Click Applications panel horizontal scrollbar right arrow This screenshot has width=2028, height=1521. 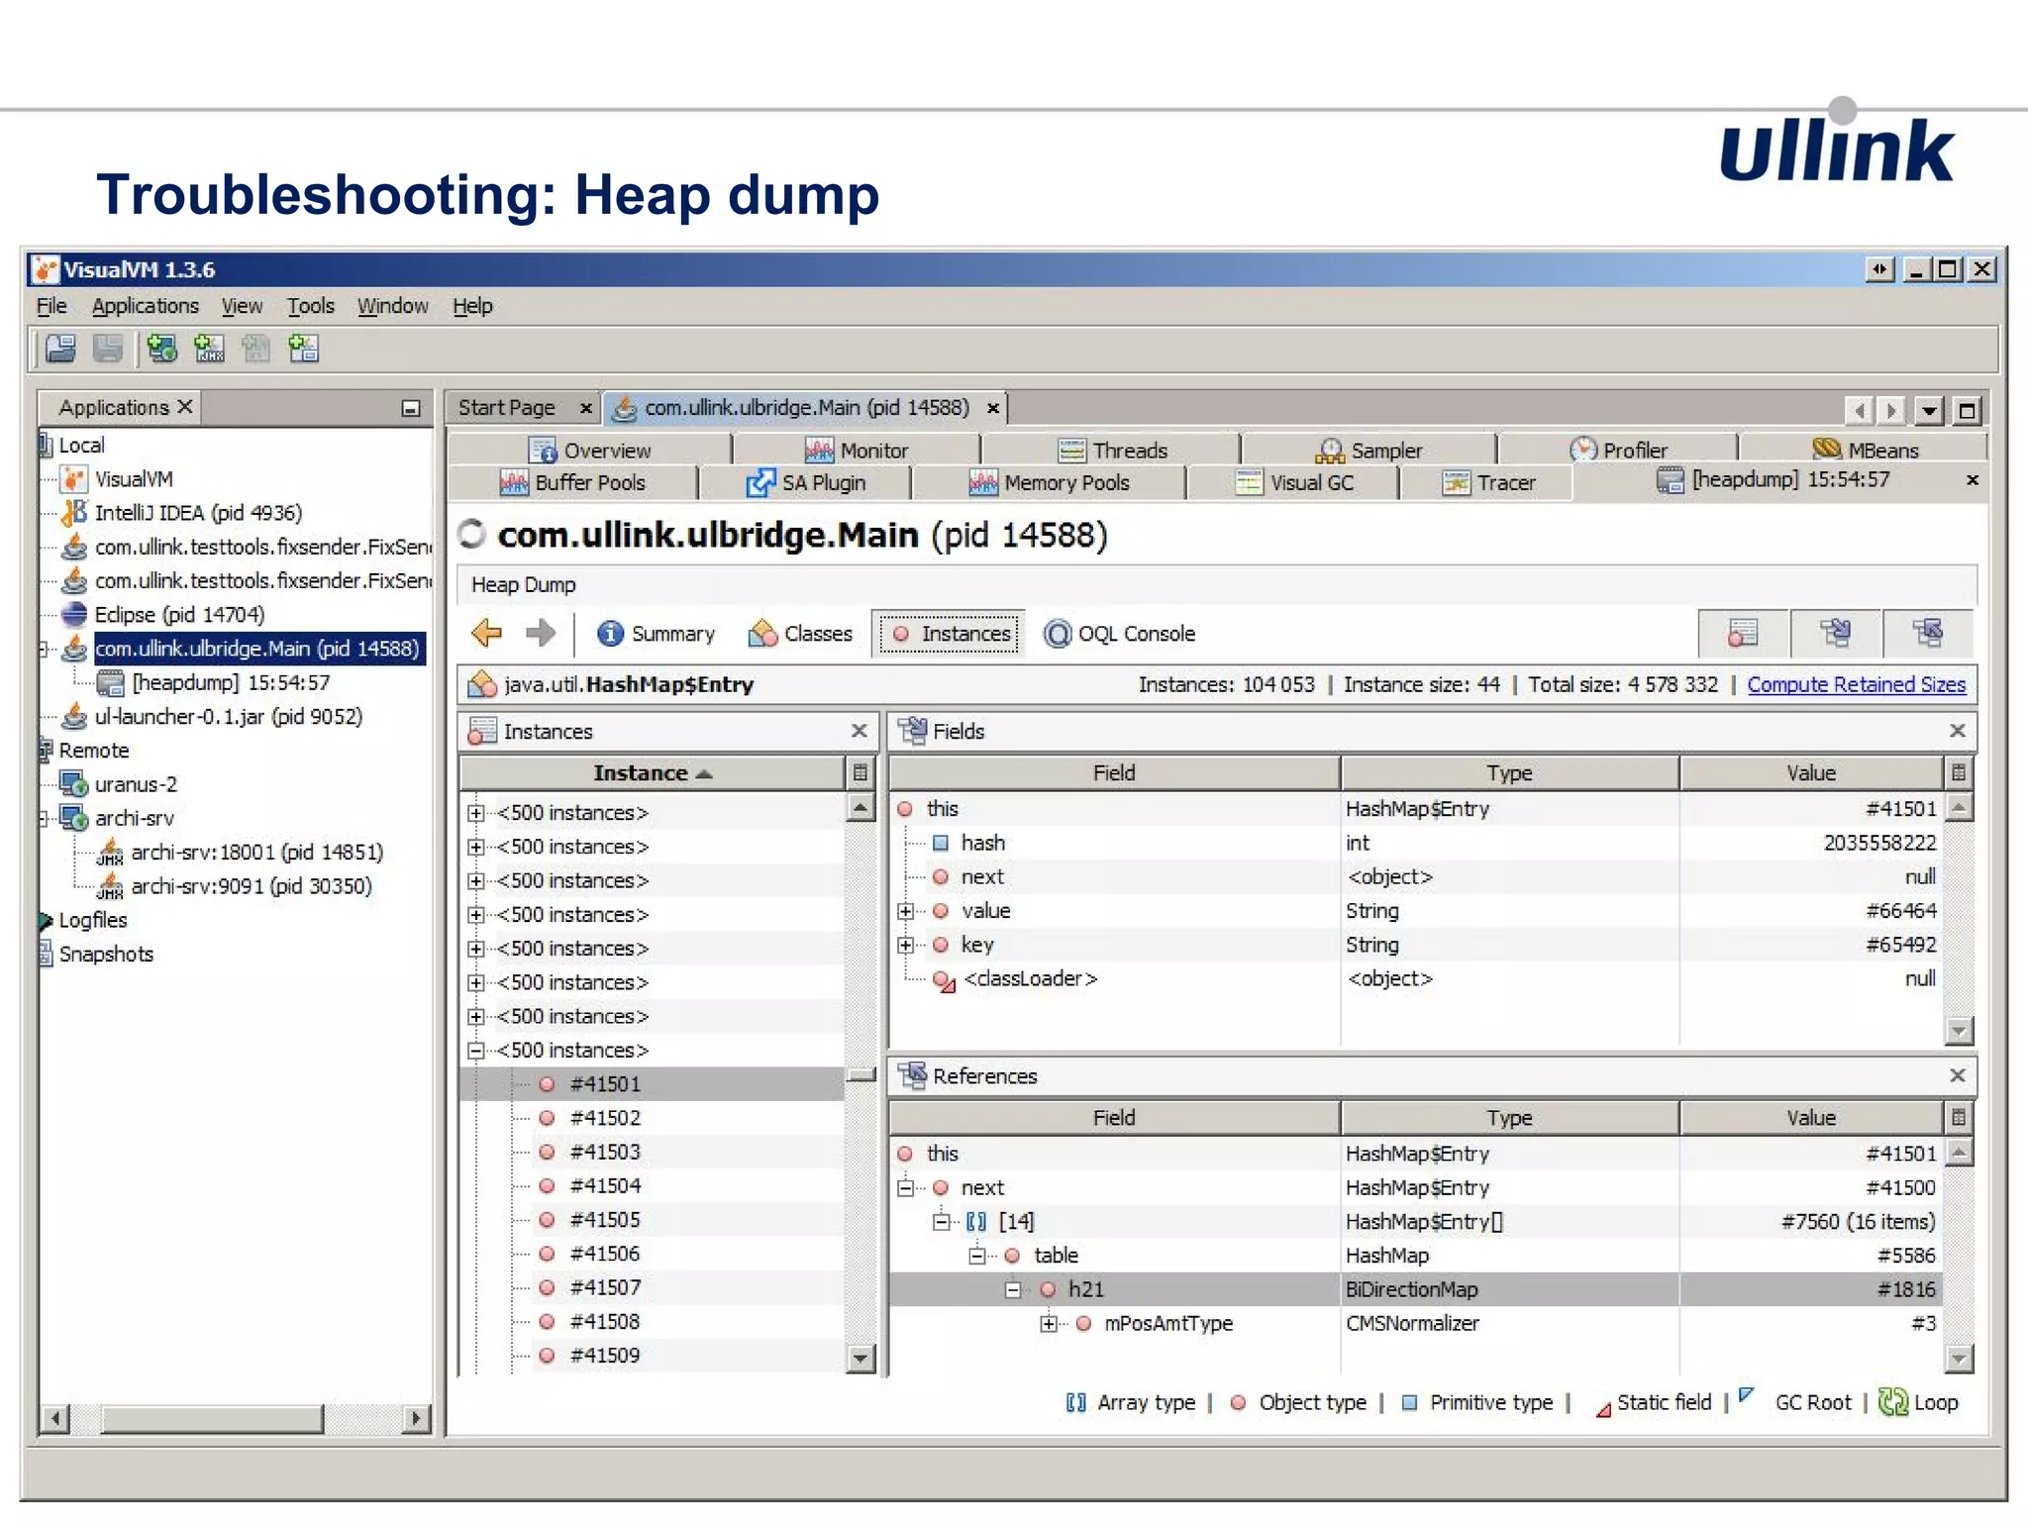416,1418
